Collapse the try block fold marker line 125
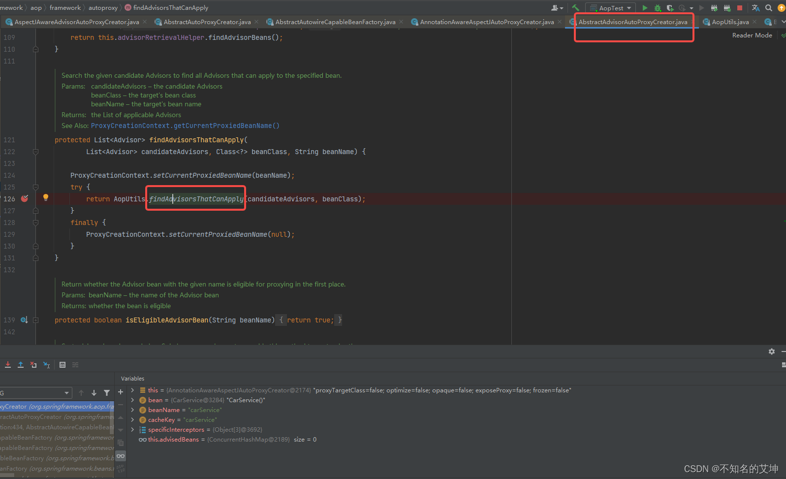 35,187
